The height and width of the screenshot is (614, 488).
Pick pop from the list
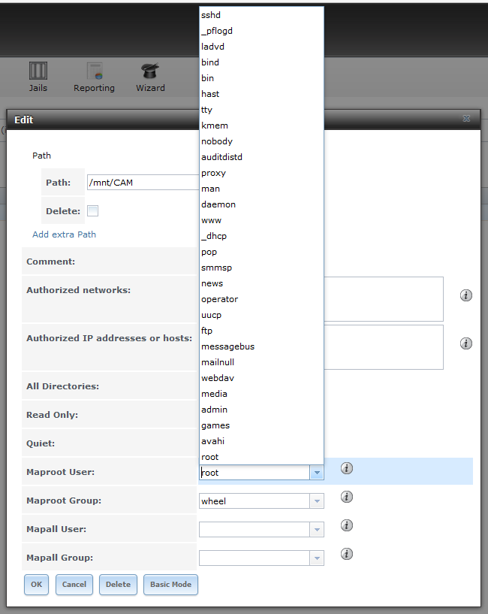261,252
